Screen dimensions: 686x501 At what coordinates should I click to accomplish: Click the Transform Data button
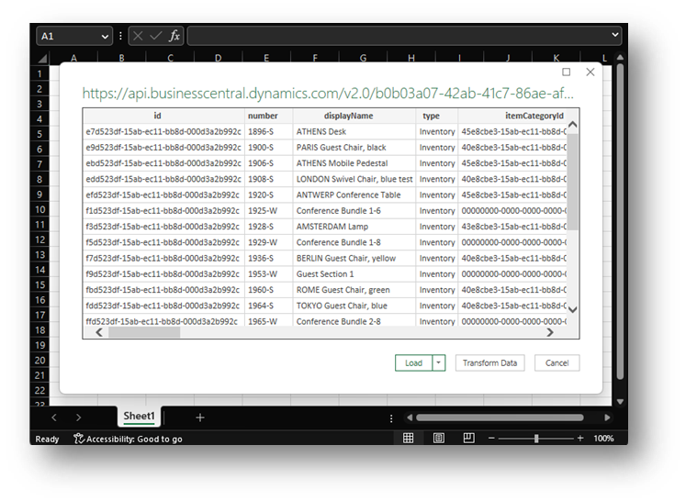490,362
